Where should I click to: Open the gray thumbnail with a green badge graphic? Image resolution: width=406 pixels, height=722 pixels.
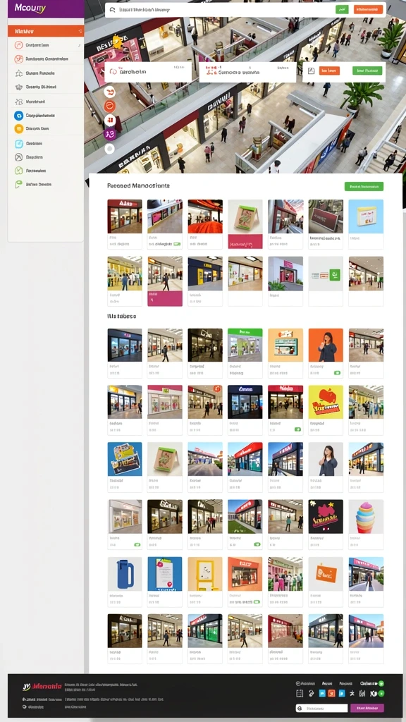[326, 274]
